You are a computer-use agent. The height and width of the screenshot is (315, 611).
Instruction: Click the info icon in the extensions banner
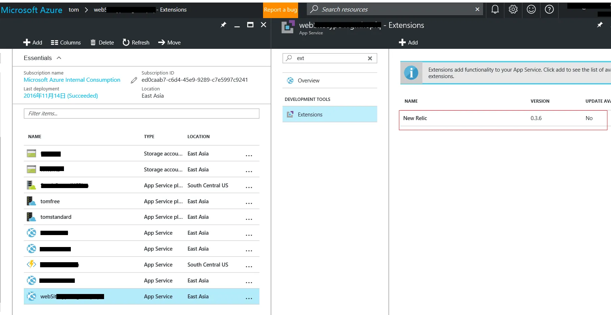coord(411,73)
